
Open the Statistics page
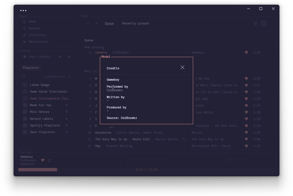[35, 35]
